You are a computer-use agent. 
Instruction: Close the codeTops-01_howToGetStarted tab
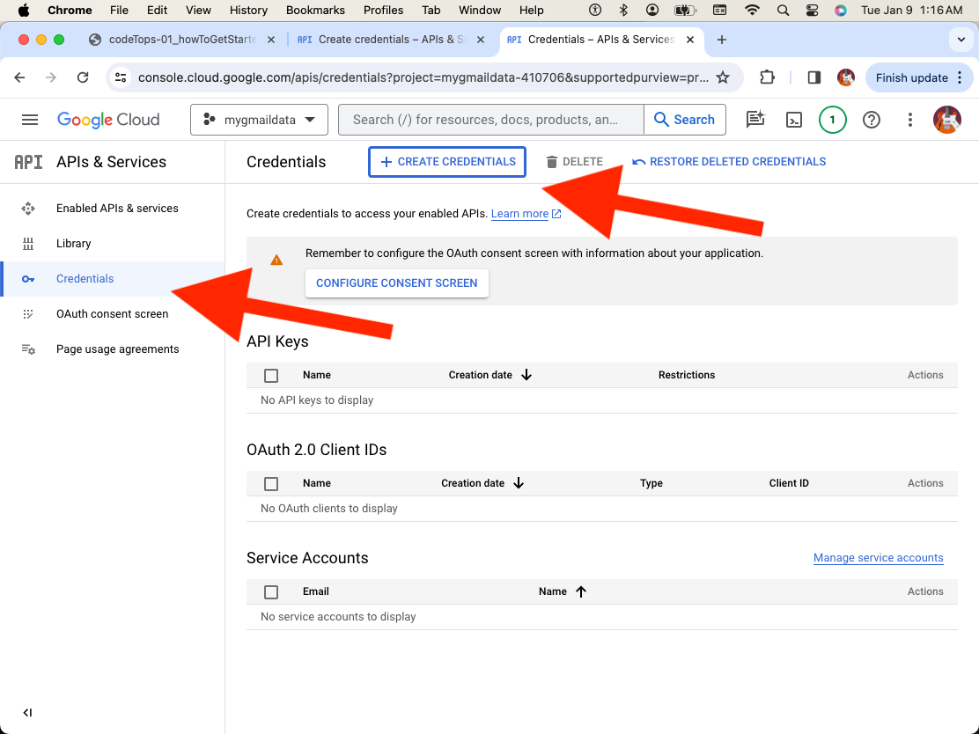click(271, 40)
